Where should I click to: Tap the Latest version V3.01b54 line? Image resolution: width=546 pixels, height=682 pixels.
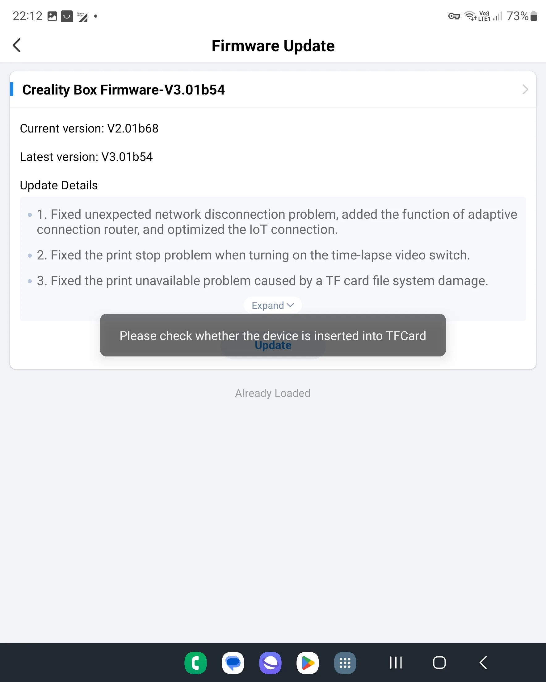86,157
